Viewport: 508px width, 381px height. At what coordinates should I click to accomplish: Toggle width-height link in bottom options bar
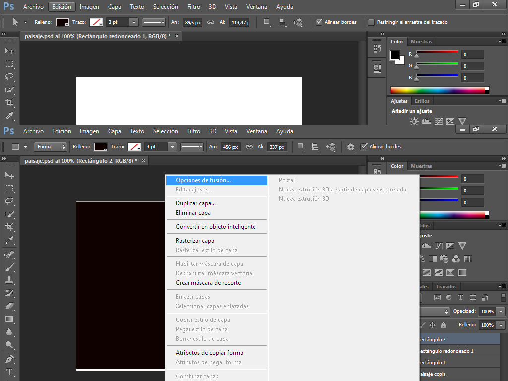[249, 147]
